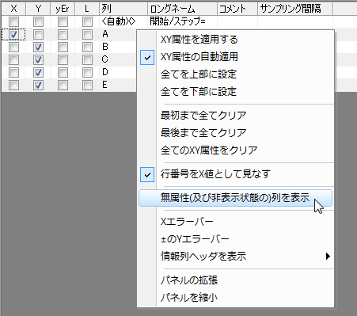Check the X checkbox for column E
The width and height of the screenshot is (357, 316).
pos(13,85)
